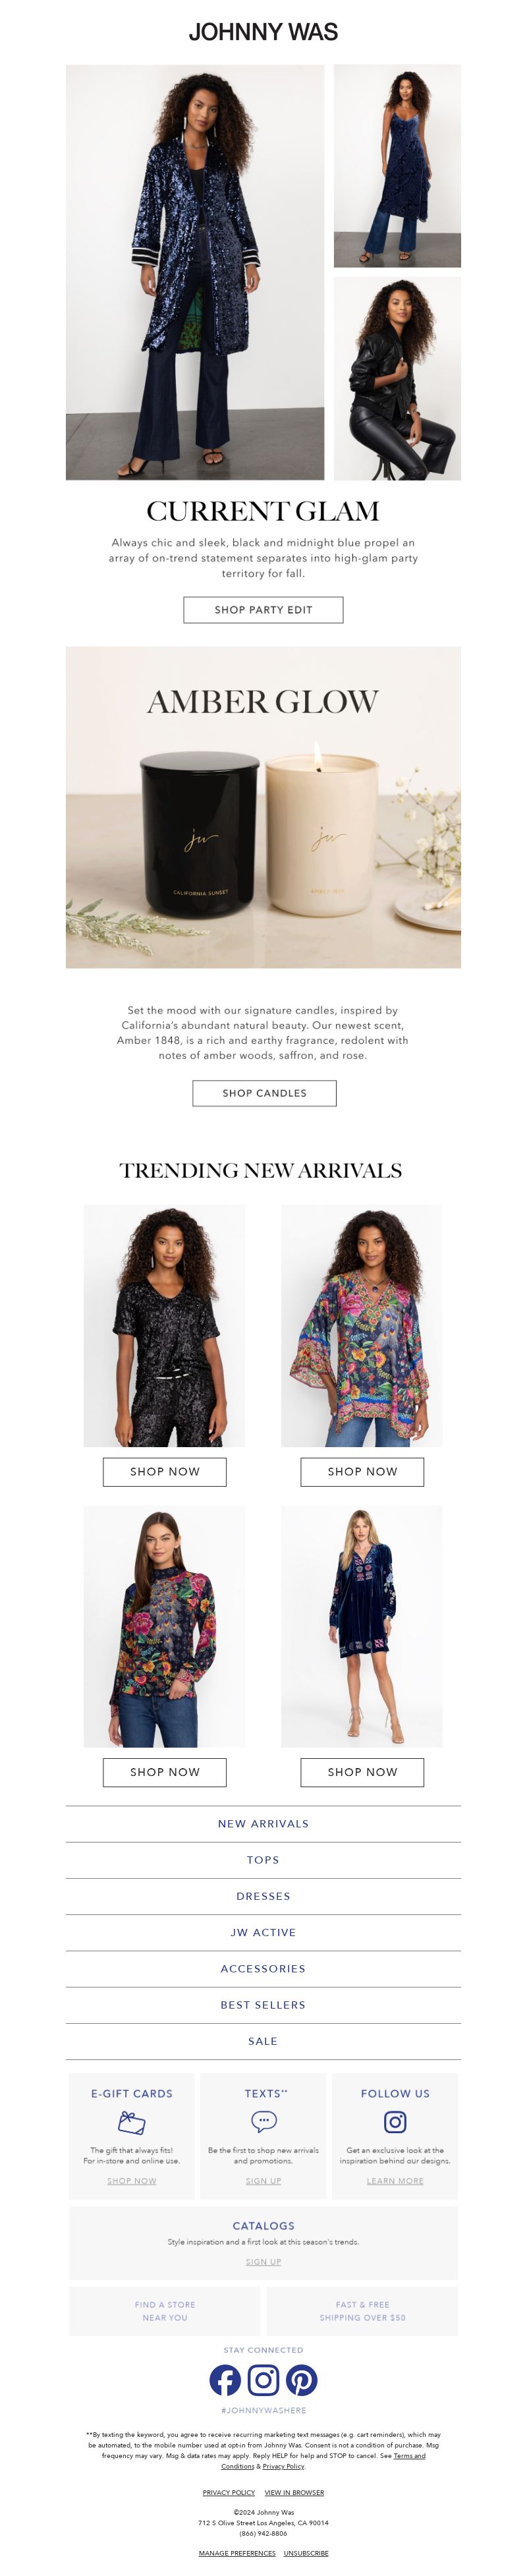527x2576 pixels.
Task: Click the Johnny Was logo
Action: coord(263,32)
